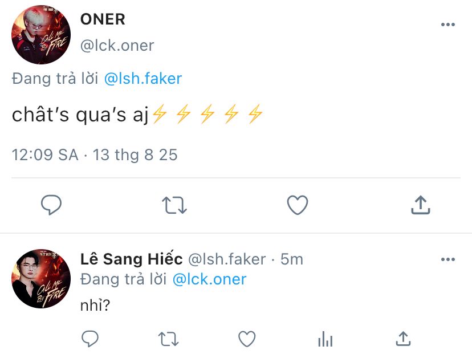472x354 pixels.
Task: Click the @lsh.faker mention in ONER's tweet
Action: coord(143,79)
